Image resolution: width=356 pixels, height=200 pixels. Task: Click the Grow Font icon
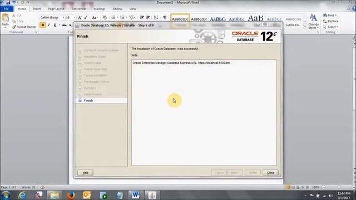coord(80,17)
